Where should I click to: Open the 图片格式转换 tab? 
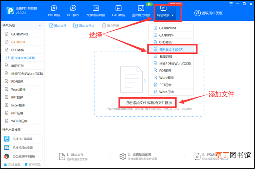click(141, 11)
